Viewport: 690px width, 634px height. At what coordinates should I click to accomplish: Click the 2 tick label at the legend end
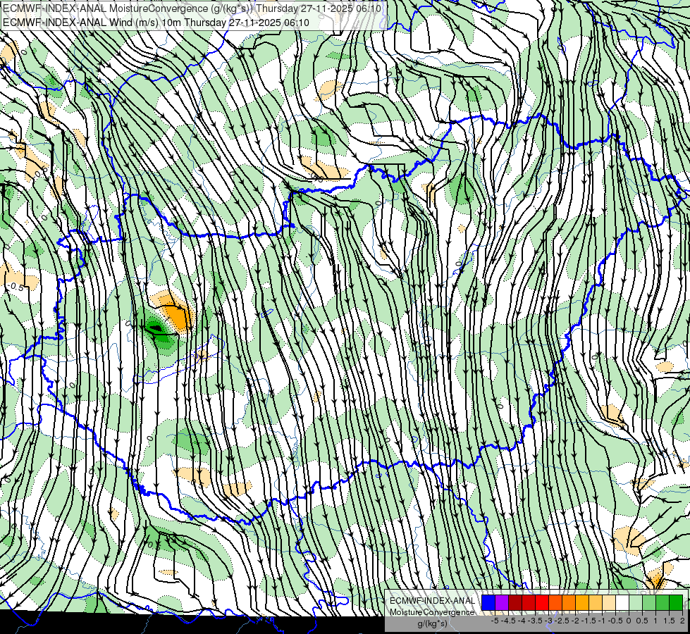click(682, 621)
